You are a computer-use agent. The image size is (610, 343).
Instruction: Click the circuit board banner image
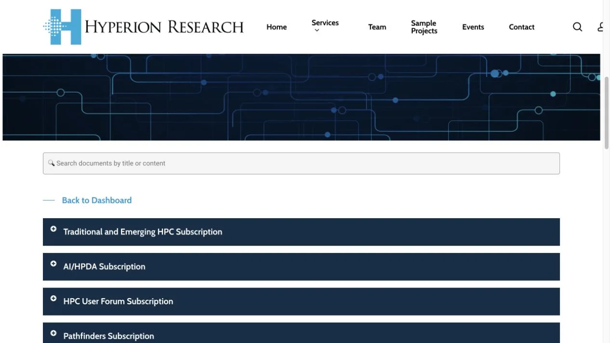click(301, 97)
